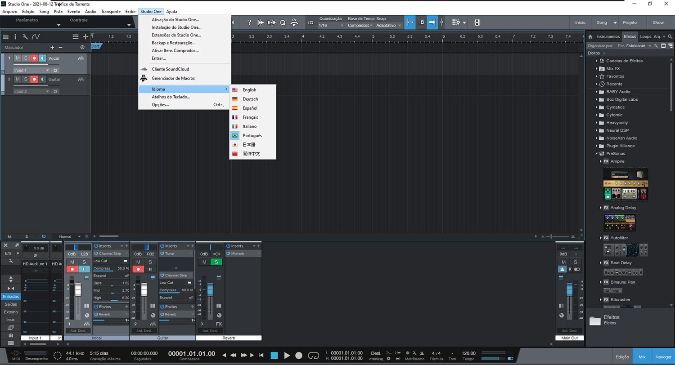This screenshot has height=365, width=675.
Task: Click the blue Stop button
Action: (x=274, y=356)
